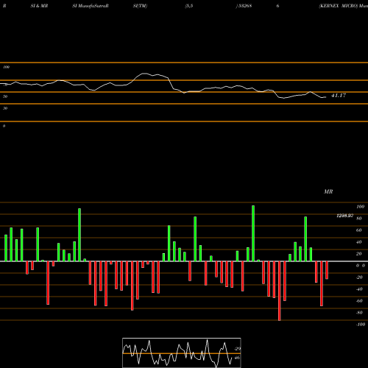Click the -29 label in mini chart
The image size is (368, 368).
(x=237, y=349)
